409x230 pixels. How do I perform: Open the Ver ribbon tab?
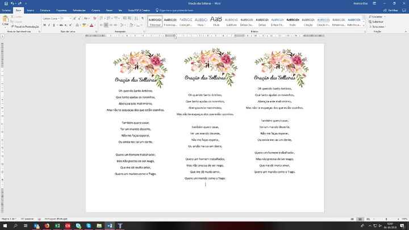(x=120, y=10)
